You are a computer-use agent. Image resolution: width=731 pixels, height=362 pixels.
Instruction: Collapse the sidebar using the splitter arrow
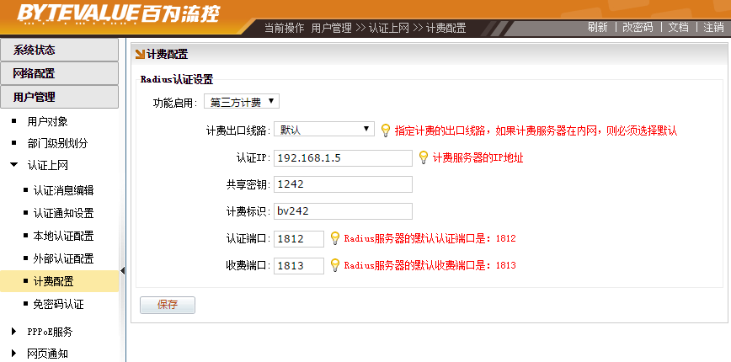tap(123, 270)
